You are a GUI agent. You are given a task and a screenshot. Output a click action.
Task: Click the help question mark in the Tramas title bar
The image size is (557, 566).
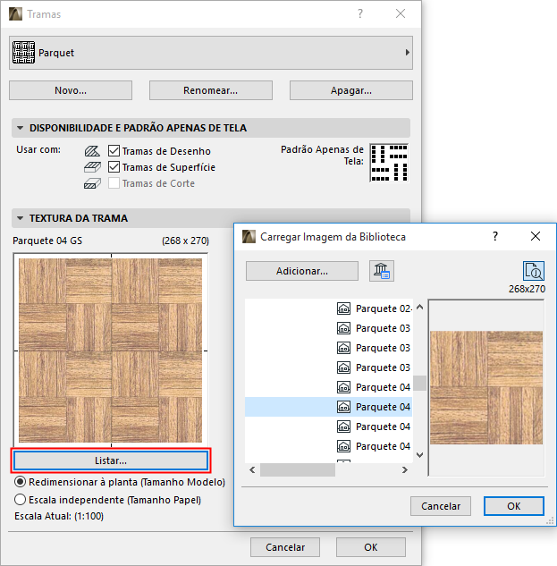tap(360, 13)
